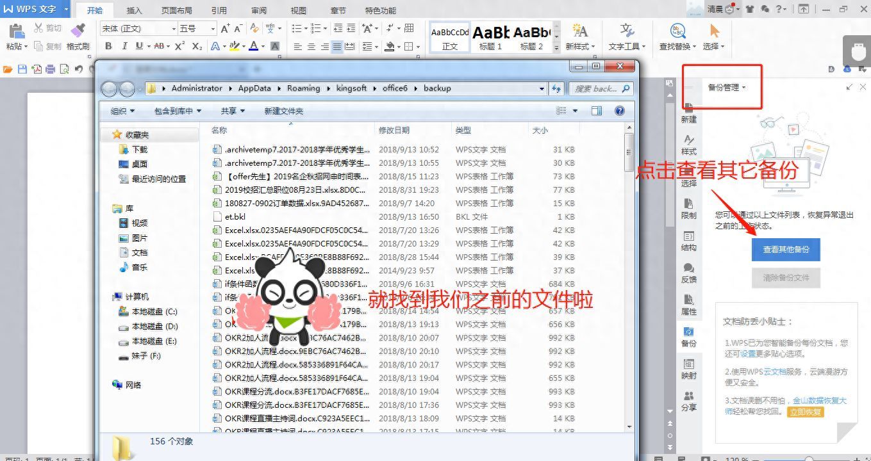Open the 包含到库中 dropdown in Explorer
This screenshot has width=871, height=461.
[x=178, y=111]
